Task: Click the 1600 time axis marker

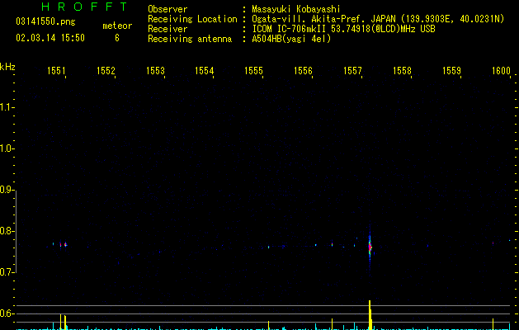Action: click(501, 70)
